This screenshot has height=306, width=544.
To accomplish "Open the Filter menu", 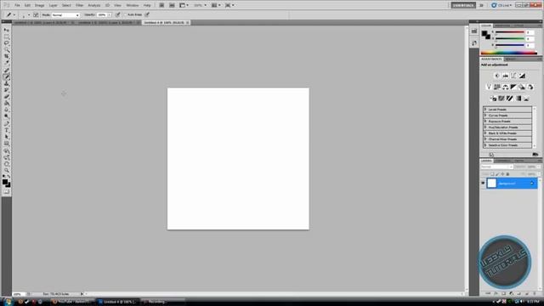I will pos(79,5).
